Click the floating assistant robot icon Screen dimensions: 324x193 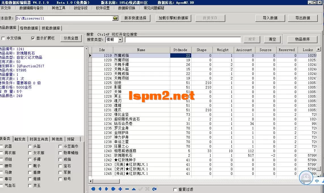point(306,177)
